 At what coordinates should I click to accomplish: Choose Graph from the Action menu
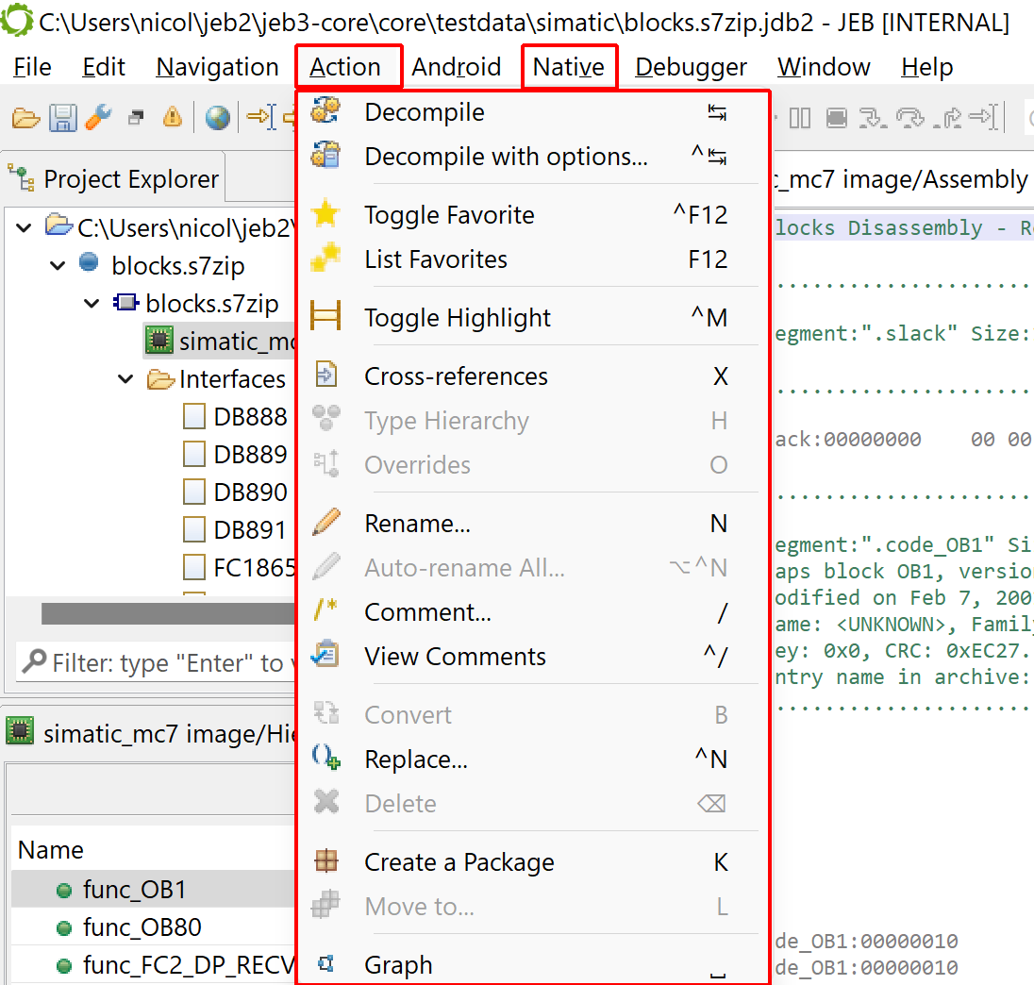click(x=533, y=964)
